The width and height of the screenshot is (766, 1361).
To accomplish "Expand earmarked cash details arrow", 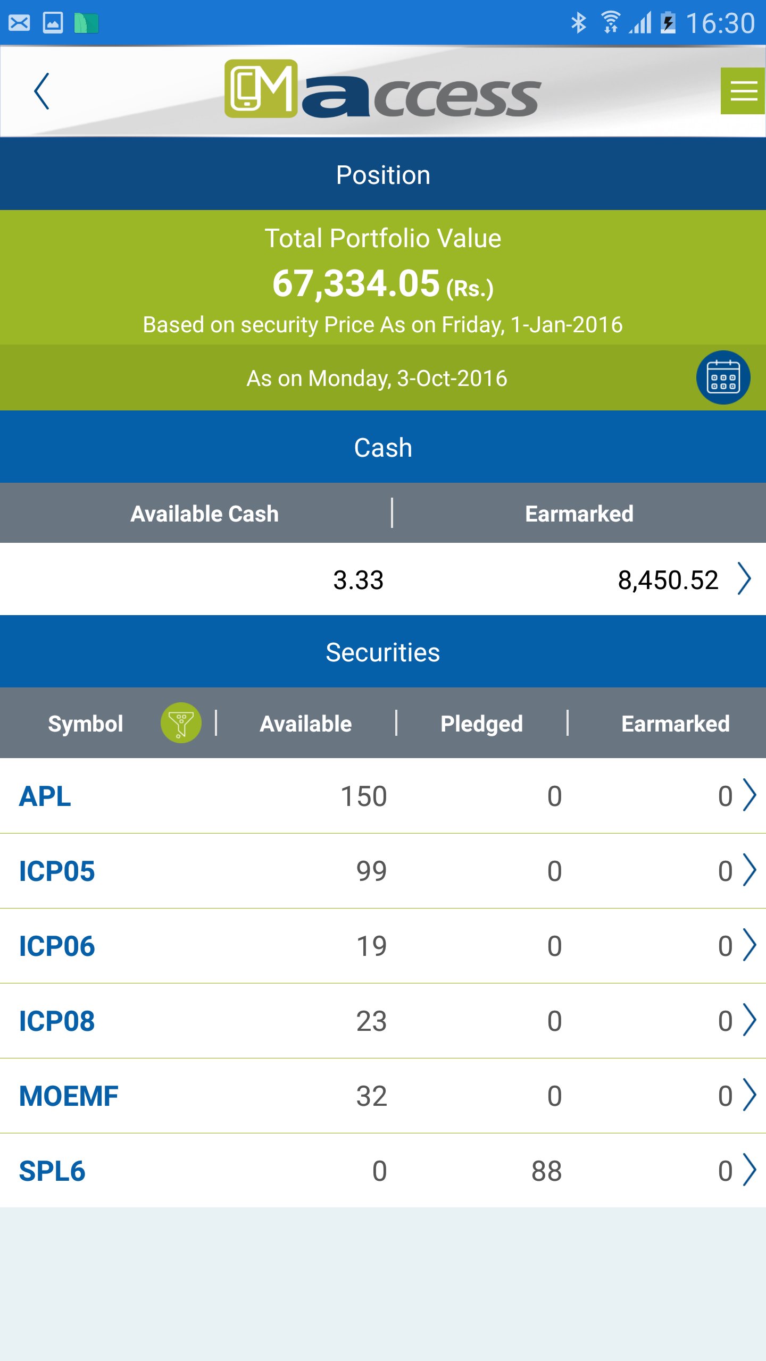I will click(x=744, y=579).
